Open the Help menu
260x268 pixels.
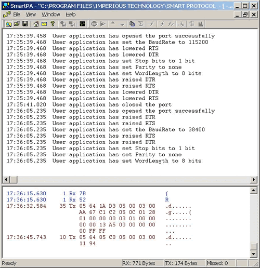(x=71, y=15)
